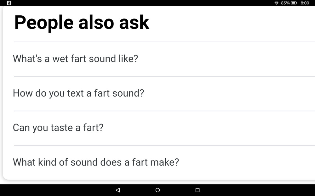
Task: Tap the word "sound?" in second question
Action: click(x=128, y=93)
